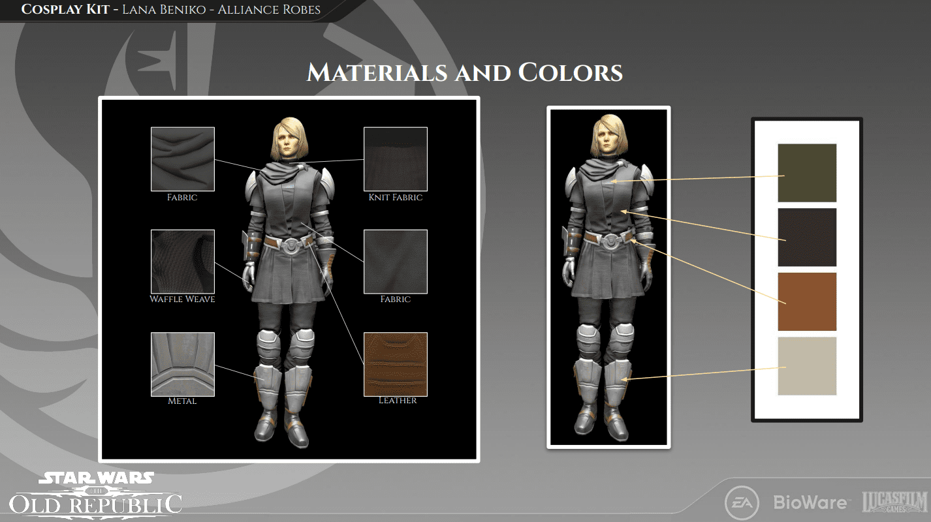This screenshot has width=931, height=522.
Task: Click the brown leather color swatch
Action: pyautogui.click(x=807, y=301)
